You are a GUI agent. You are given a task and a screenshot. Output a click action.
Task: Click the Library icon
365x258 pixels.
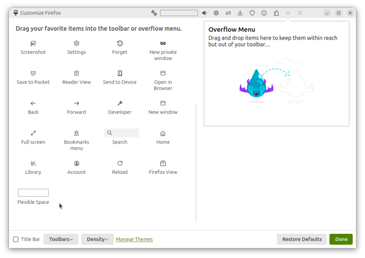click(33, 163)
